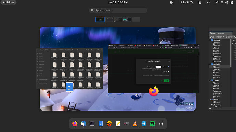Viewport: 236px width, 132px height.
Task: Click search magnifier in Files window header
Action: 78,50
